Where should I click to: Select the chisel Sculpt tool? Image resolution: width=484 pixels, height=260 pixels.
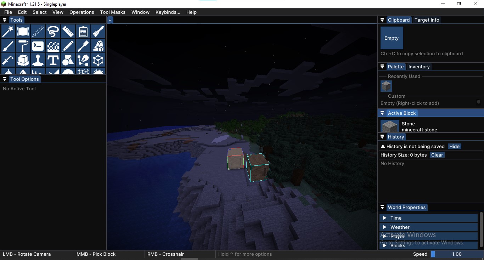tap(83, 46)
